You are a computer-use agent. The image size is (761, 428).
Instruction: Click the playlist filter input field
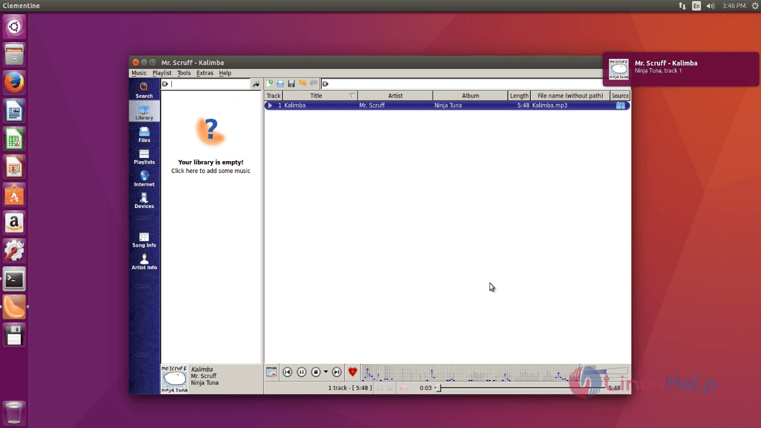(x=476, y=84)
